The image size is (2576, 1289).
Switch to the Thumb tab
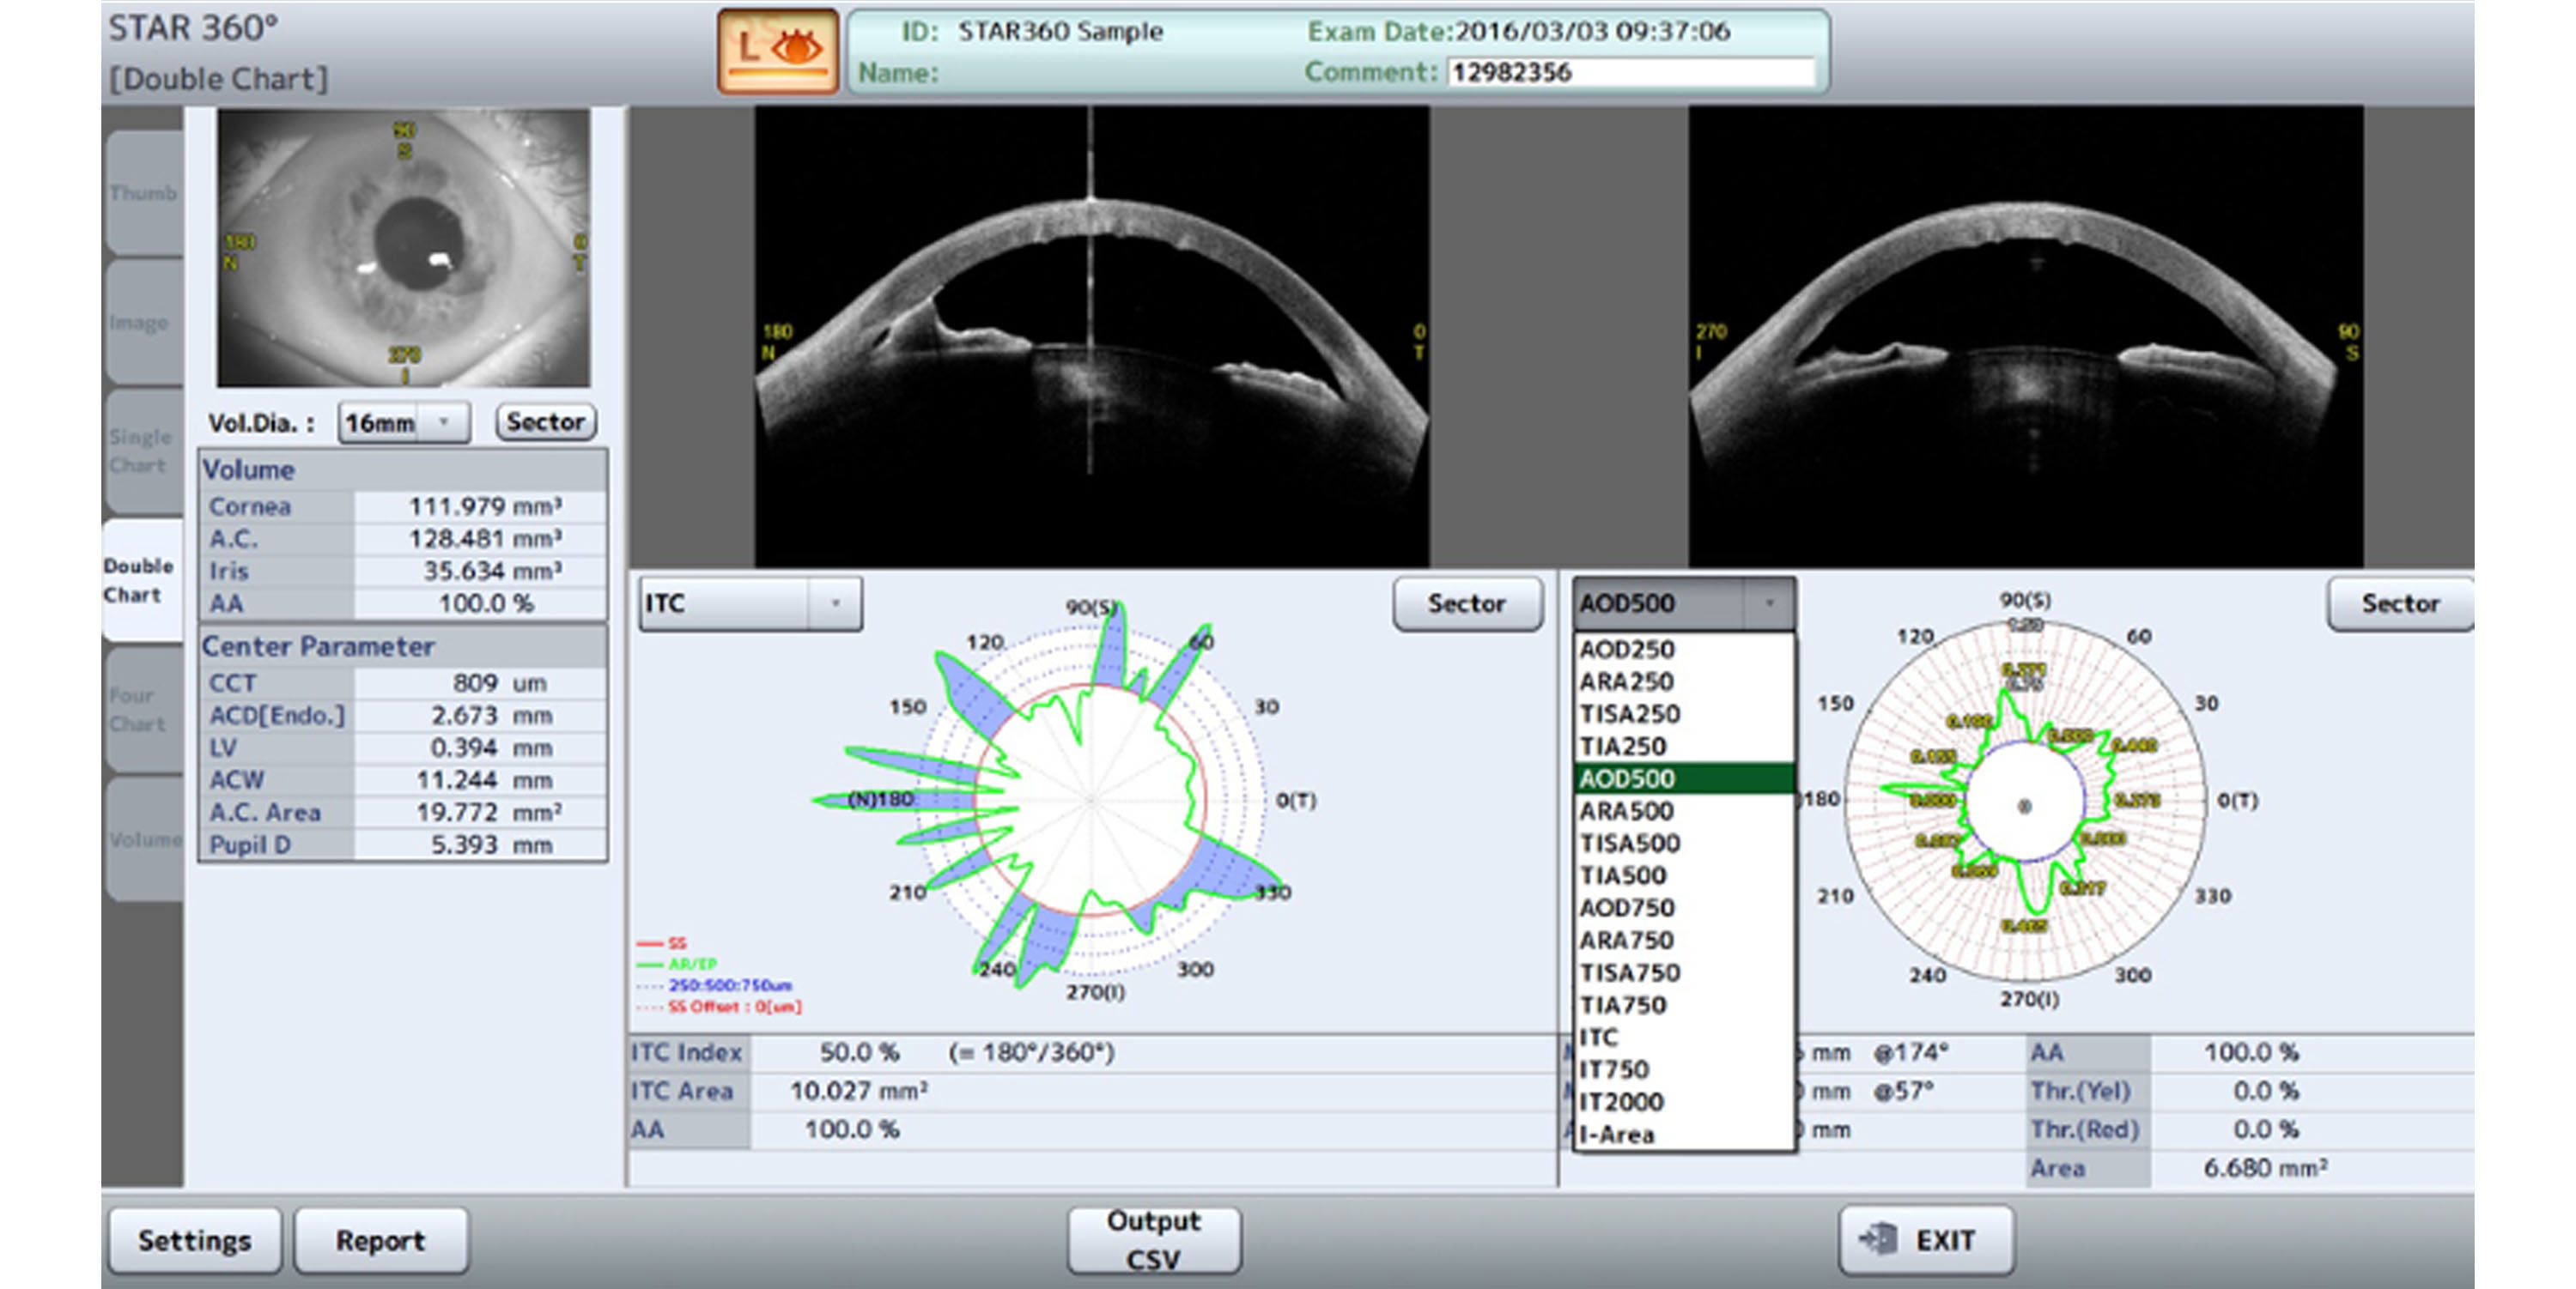tap(143, 193)
